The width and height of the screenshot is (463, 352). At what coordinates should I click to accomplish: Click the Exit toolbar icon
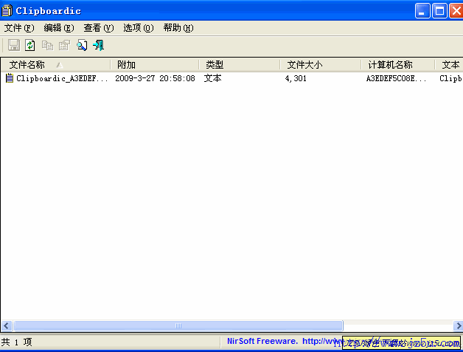coord(98,45)
